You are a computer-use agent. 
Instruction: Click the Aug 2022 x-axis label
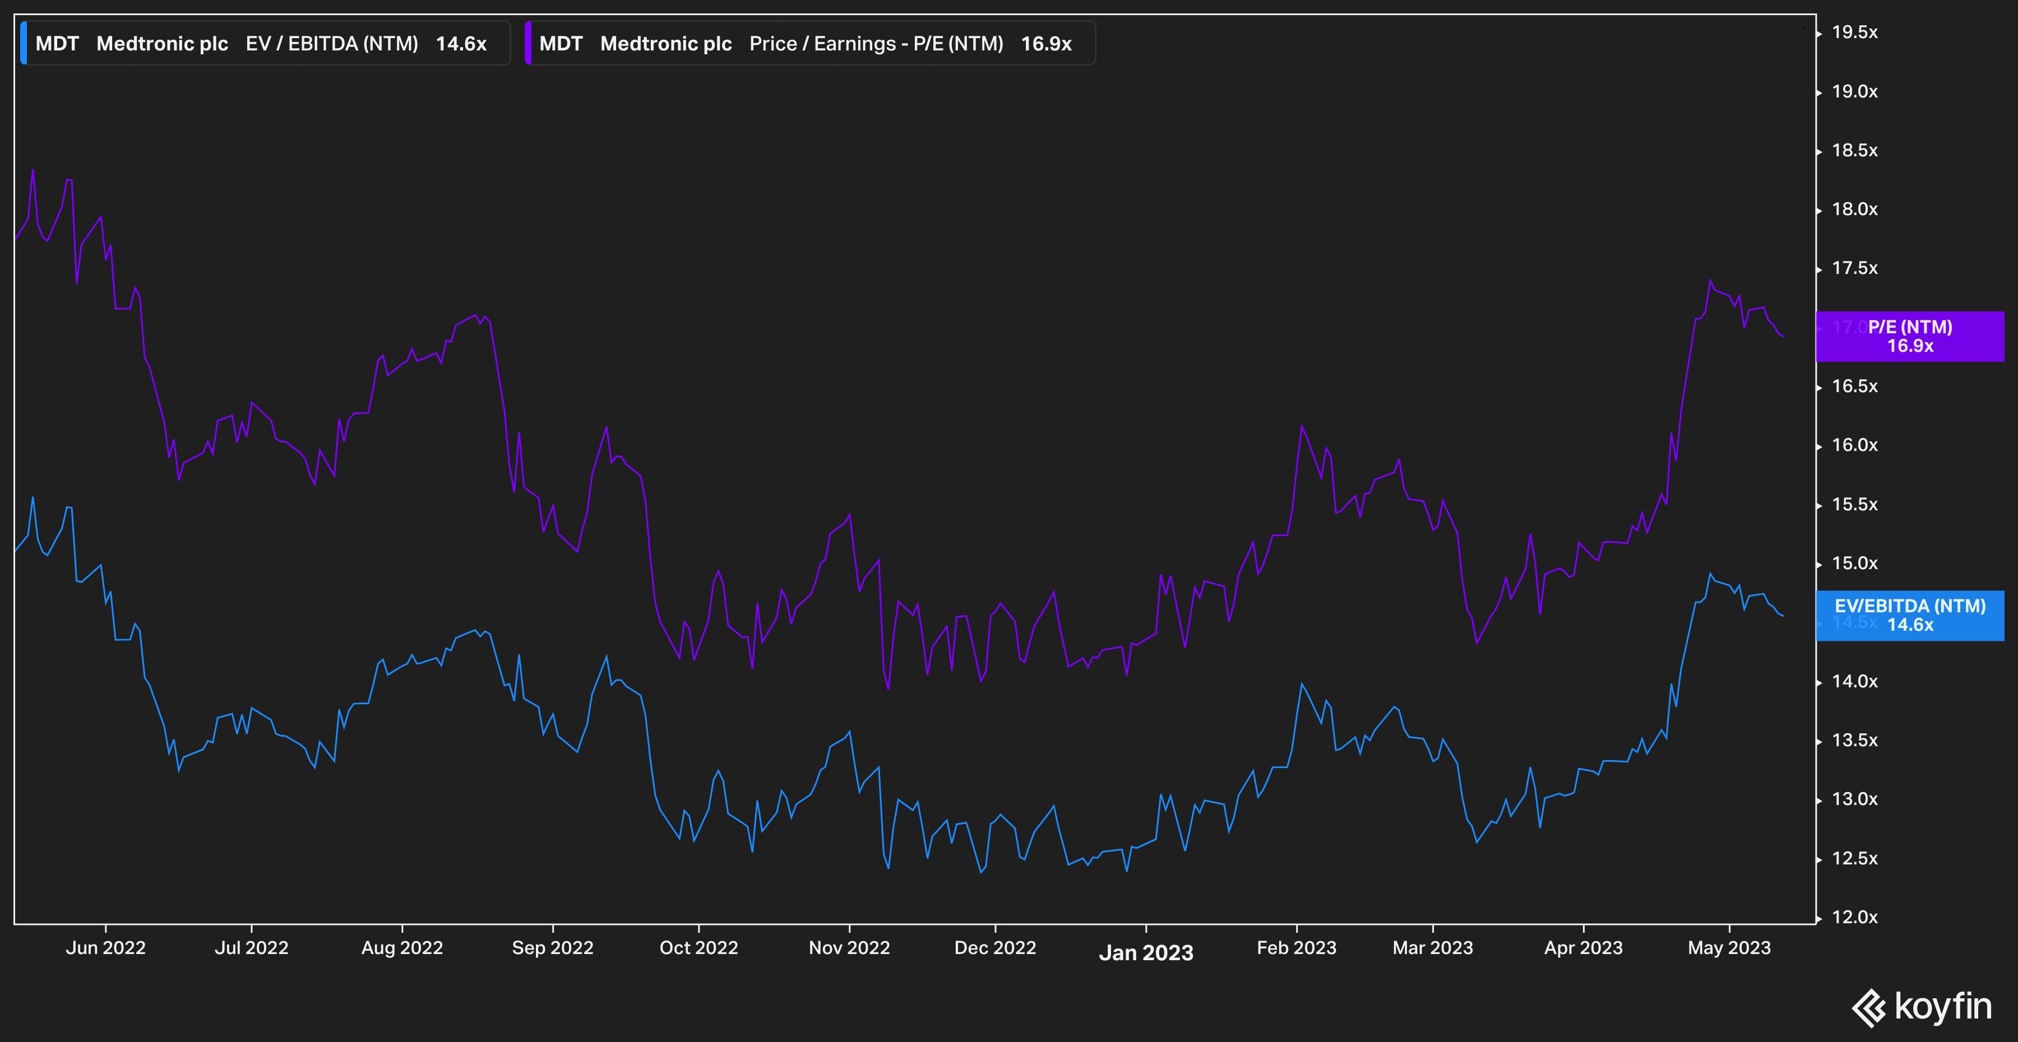click(402, 948)
